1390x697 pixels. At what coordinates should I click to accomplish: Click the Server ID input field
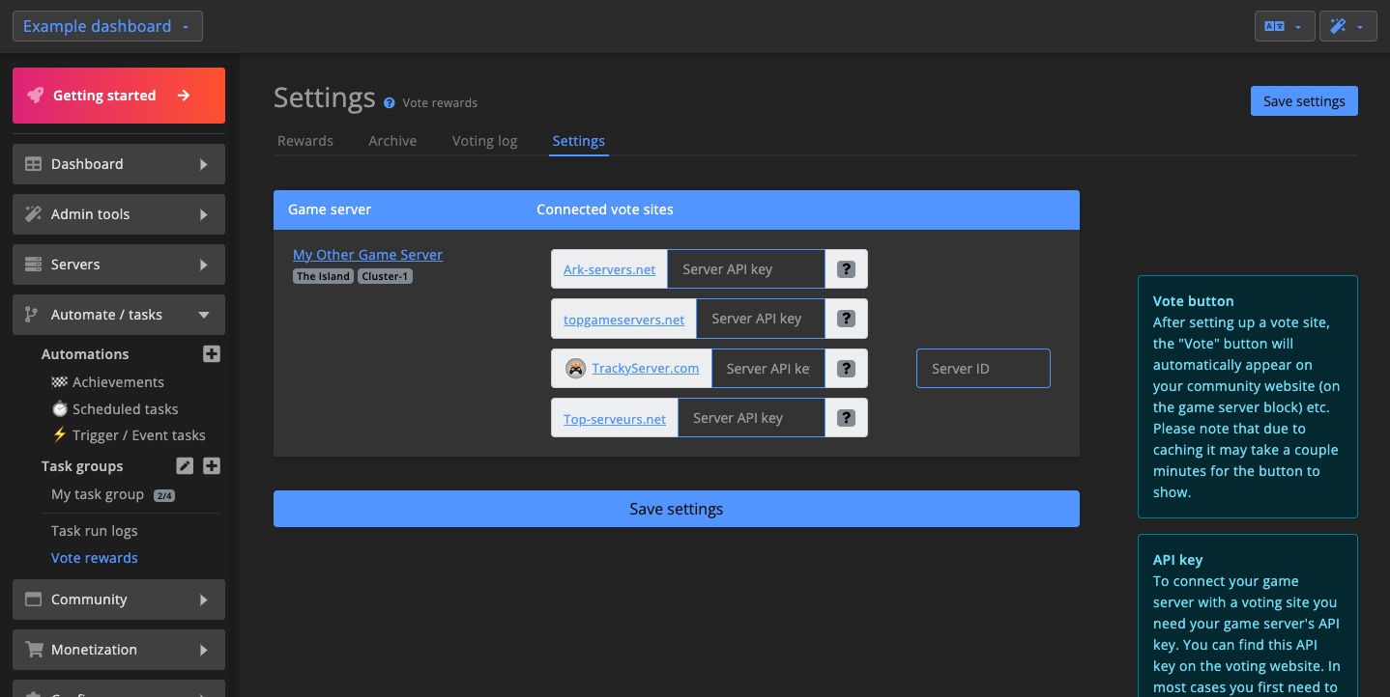(x=982, y=368)
